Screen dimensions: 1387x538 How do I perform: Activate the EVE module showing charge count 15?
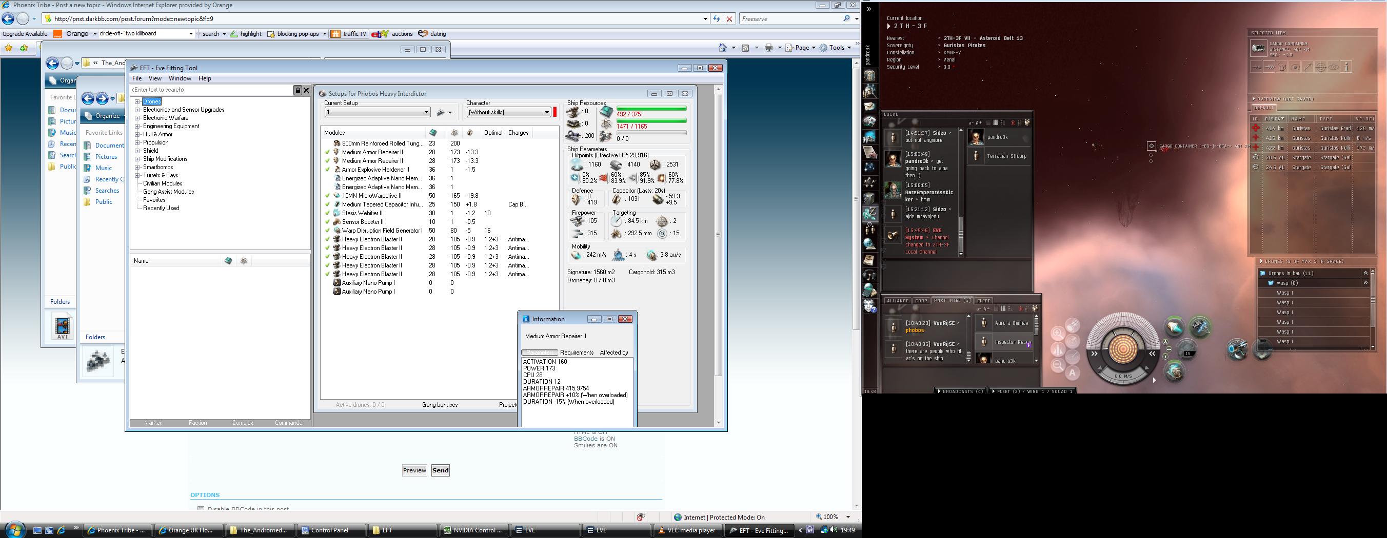pyautogui.click(x=1187, y=349)
